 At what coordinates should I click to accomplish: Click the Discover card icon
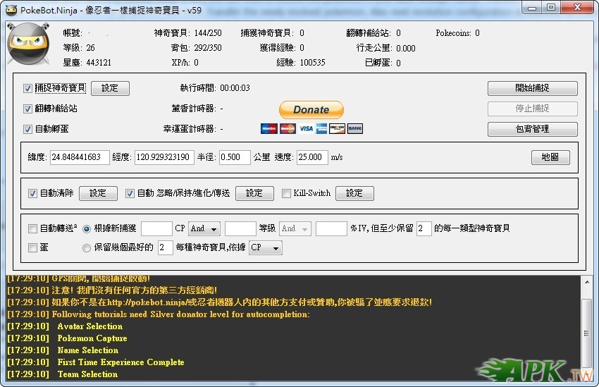337,129
